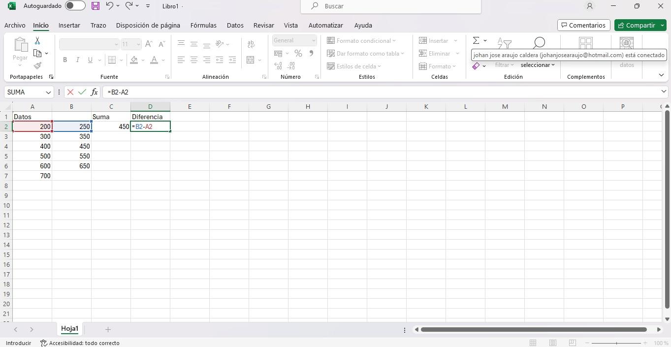Click the Undo arrow icon
Viewport: 671px width, 347px height.
[110, 6]
